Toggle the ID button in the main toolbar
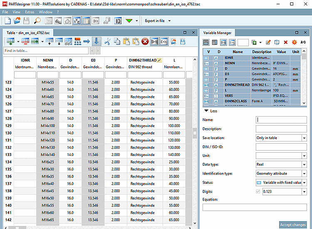 [x=118, y=21]
